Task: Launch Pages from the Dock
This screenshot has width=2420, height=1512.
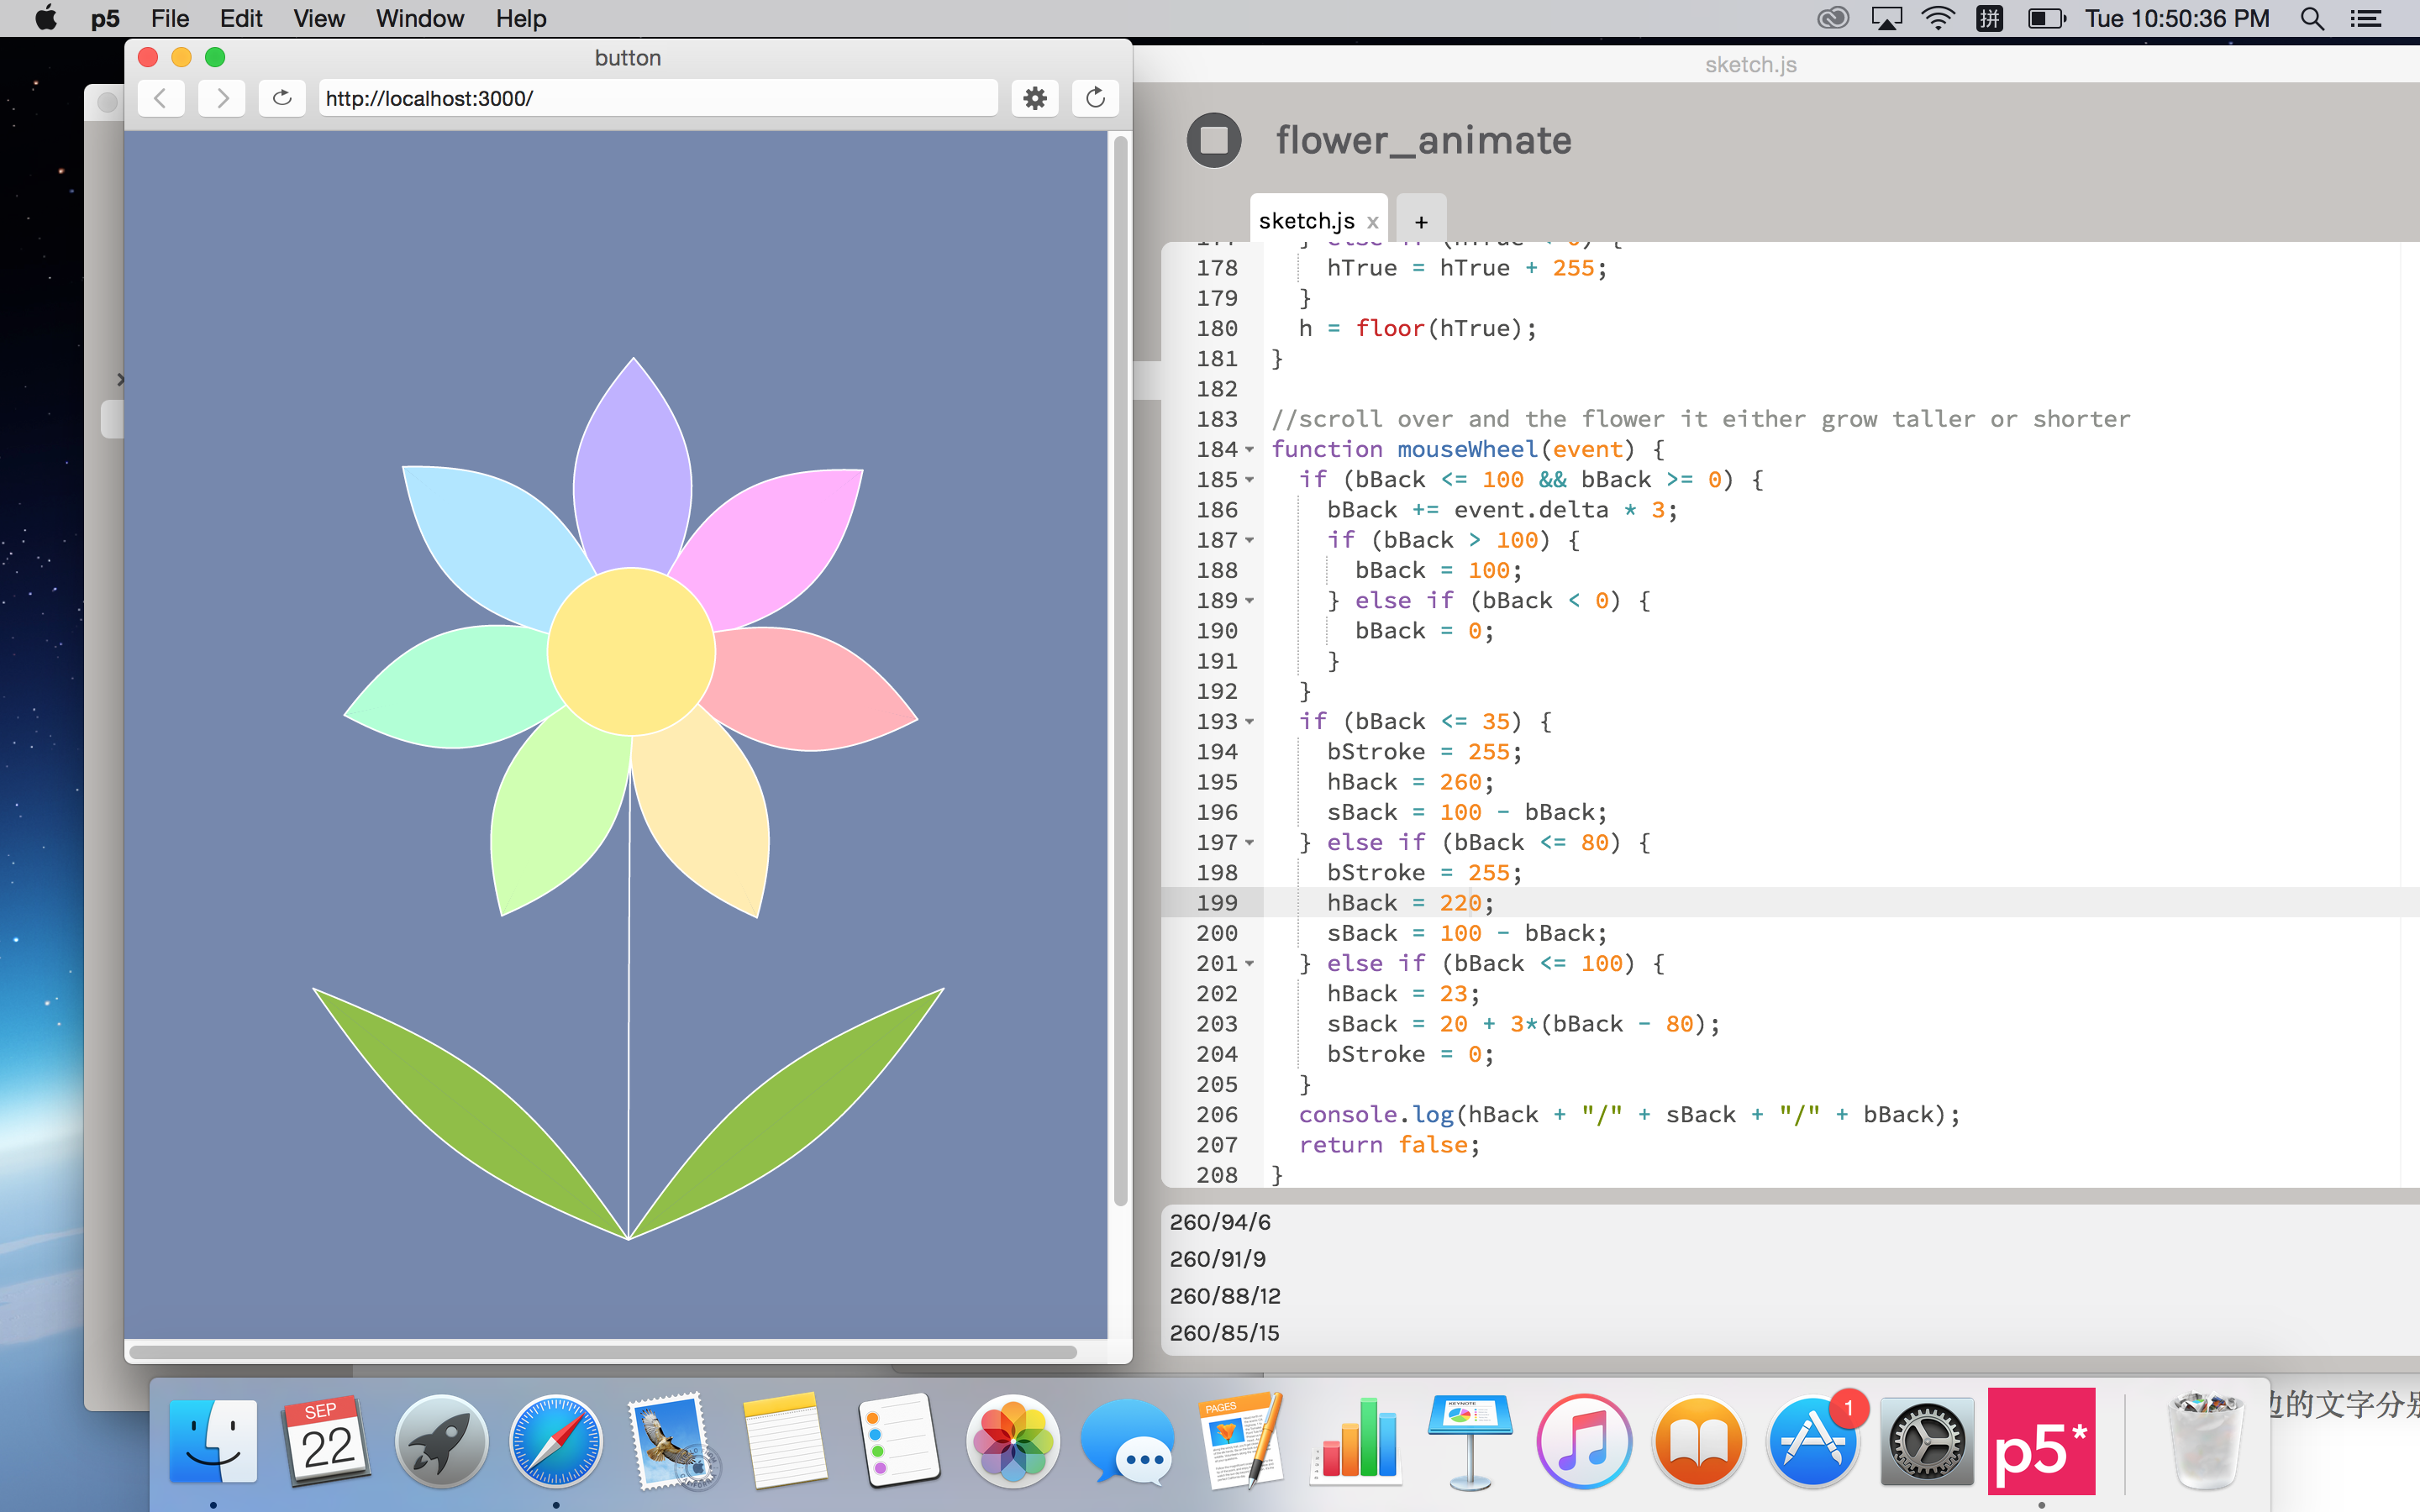Action: click(x=1241, y=1441)
